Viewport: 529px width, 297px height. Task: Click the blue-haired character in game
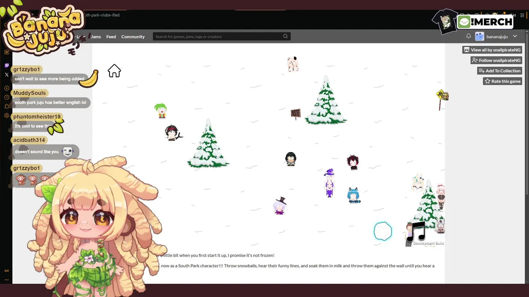(353, 196)
